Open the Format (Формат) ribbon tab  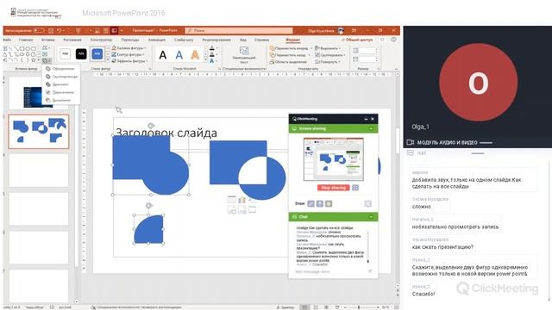(x=293, y=40)
